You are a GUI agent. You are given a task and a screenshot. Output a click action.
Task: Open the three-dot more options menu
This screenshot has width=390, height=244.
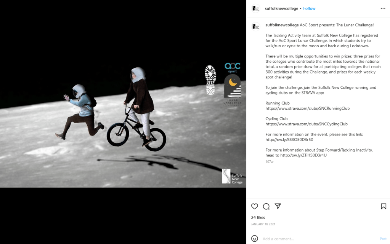pyautogui.click(x=383, y=8)
